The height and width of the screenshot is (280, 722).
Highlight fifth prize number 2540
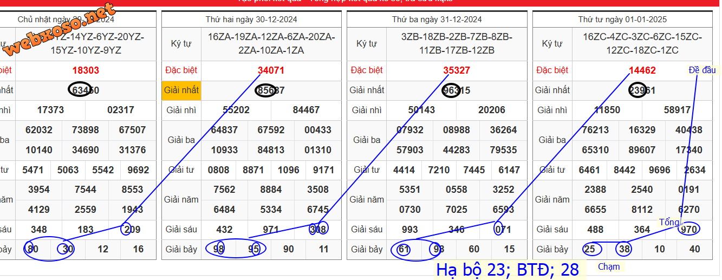click(x=642, y=190)
